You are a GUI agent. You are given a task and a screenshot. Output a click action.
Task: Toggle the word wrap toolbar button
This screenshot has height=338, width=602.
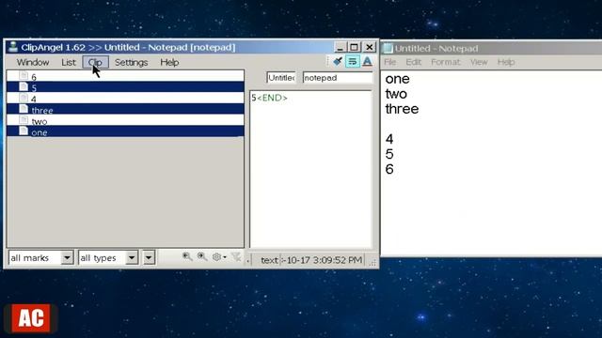(353, 61)
